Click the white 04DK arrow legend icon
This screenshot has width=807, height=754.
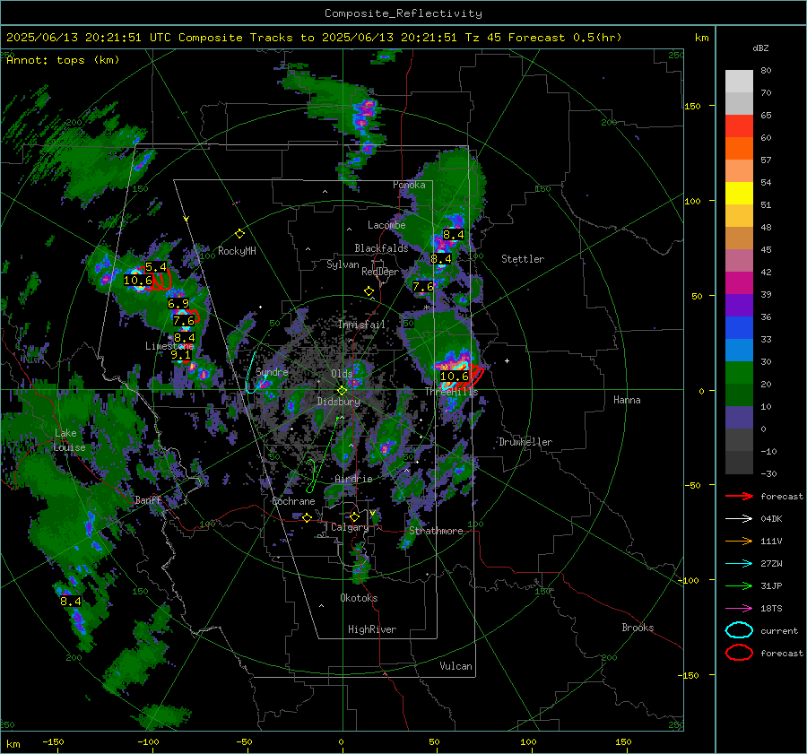pos(739,519)
